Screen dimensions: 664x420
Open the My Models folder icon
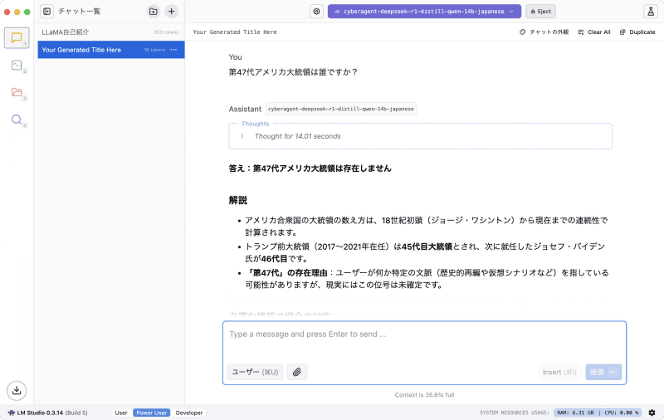click(x=17, y=92)
